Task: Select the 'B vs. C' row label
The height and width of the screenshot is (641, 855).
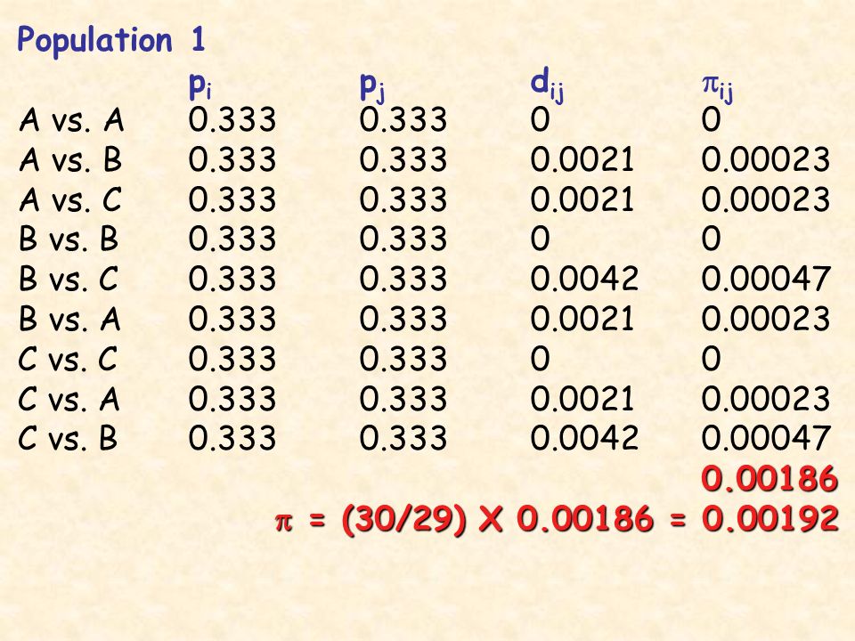Action: tap(69, 279)
